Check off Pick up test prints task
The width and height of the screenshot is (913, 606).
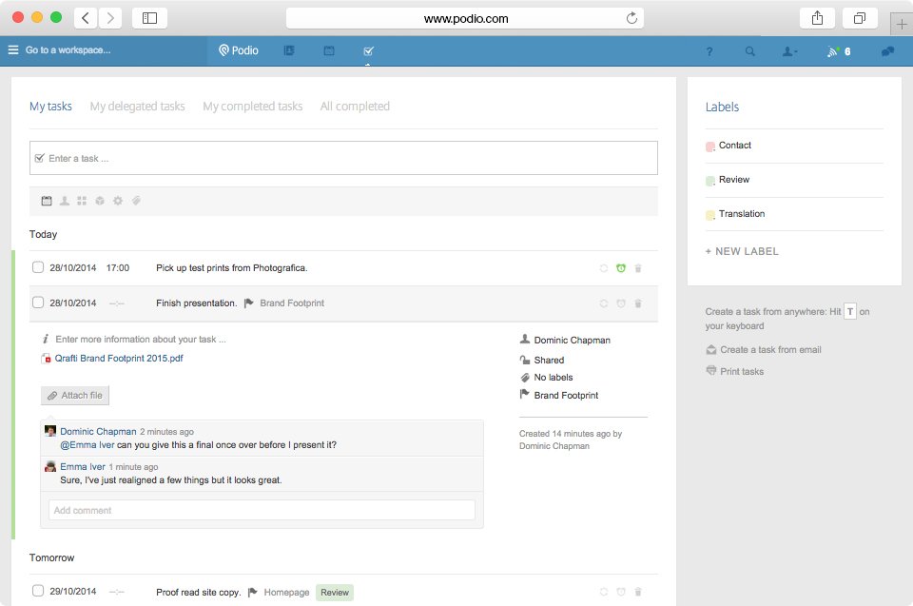pyautogui.click(x=38, y=267)
